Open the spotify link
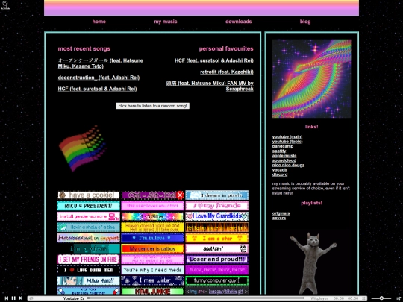 279,151
